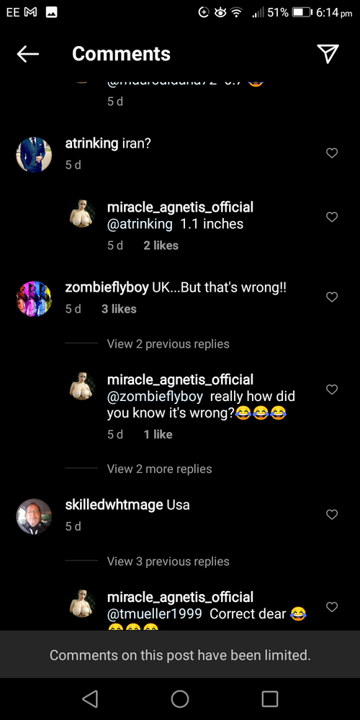Like skilledwhtmage's "Usa" comment
The height and width of the screenshot is (720, 360).
332,515
